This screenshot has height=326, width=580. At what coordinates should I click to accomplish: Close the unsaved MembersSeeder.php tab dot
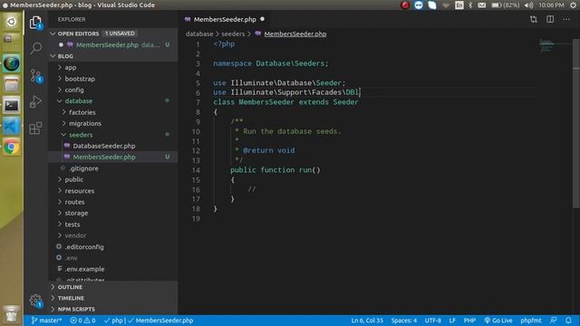(x=262, y=19)
